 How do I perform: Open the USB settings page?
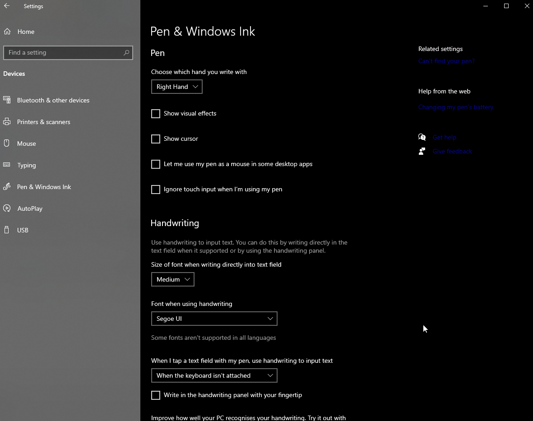(23, 230)
